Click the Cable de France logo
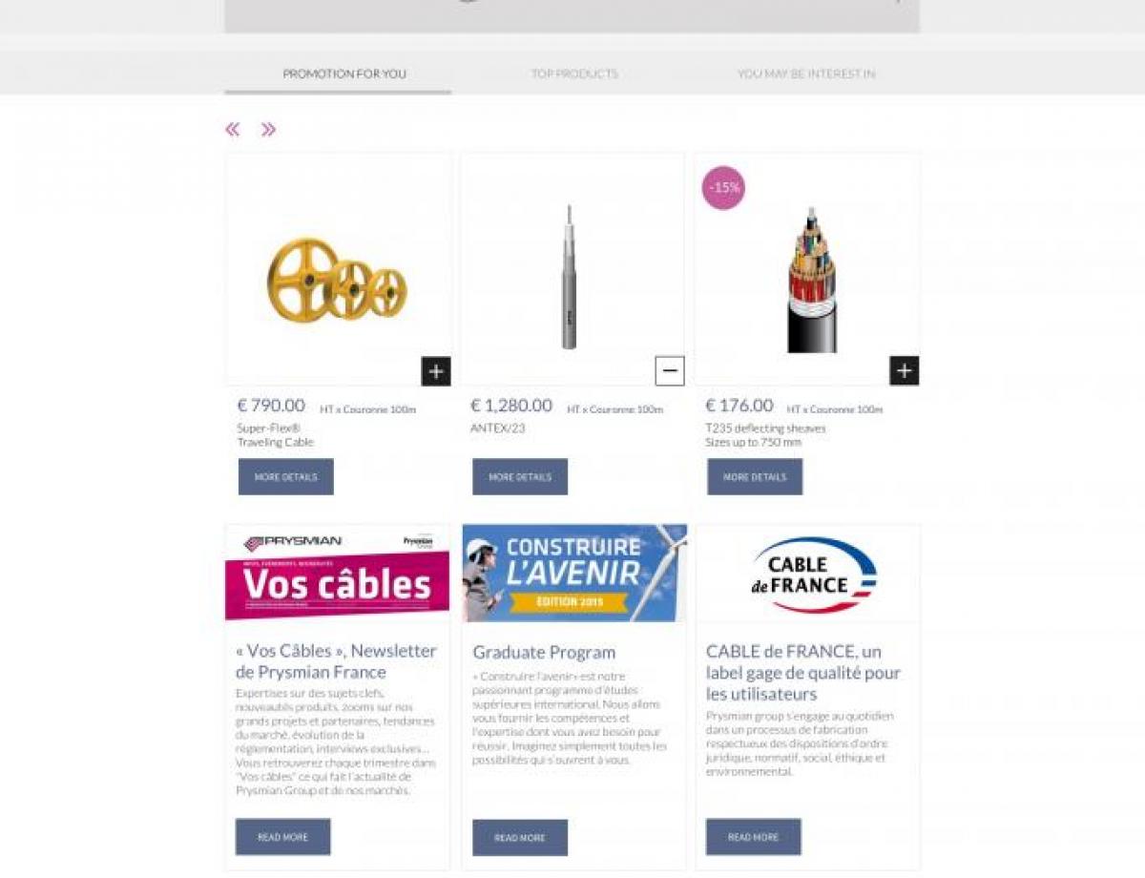Viewport: 1145px width, 878px height. point(814,575)
